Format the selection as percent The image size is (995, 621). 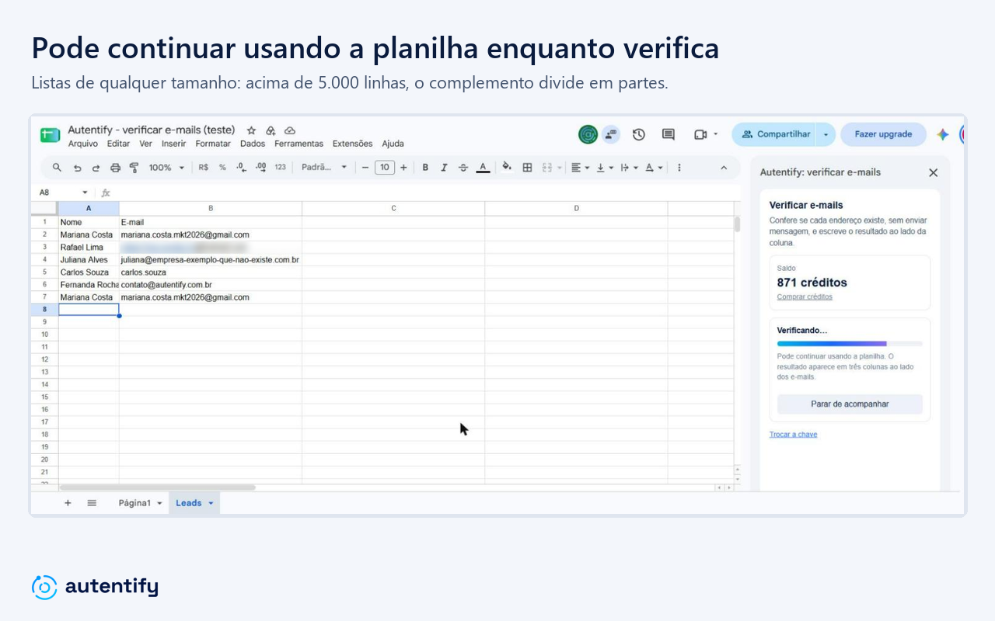tap(222, 168)
